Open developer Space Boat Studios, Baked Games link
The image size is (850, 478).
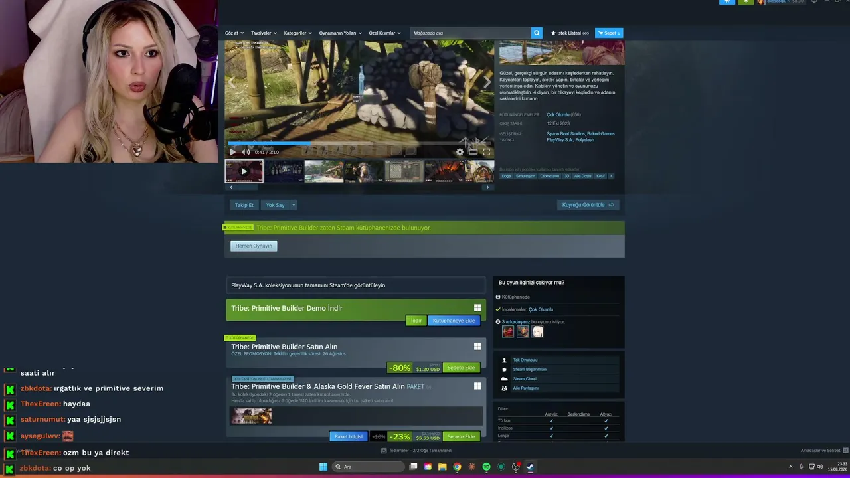pos(580,134)
